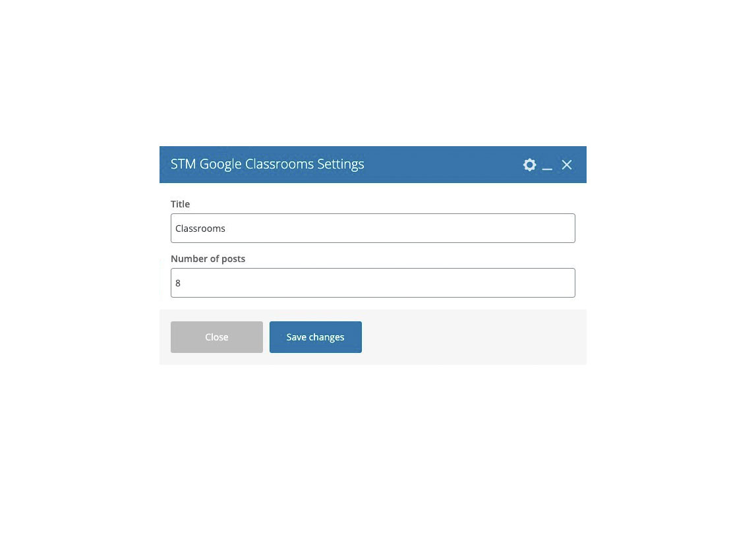This screenshot has height=536, width=756.
Task: Open the gear settings icon in header
Action: 529,165
